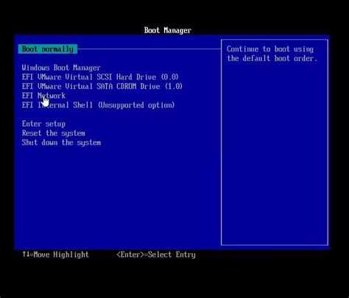Select Shut down the system
Viewport: 349px width, 298px height.
click(61, 143)
